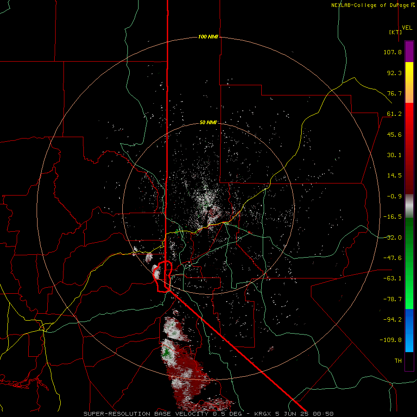Click the green inbound velocity patch in southern storm
This screenshot has height=417, width=417.
(166, 353)
